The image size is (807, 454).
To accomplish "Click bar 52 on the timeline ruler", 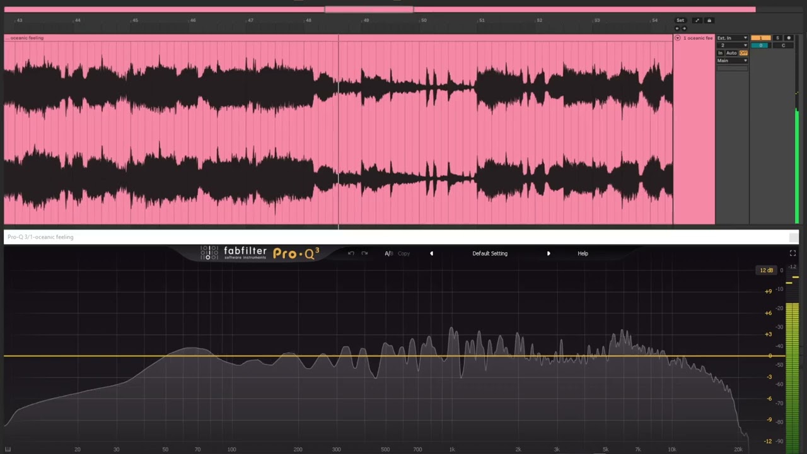I will click(539, 20).
